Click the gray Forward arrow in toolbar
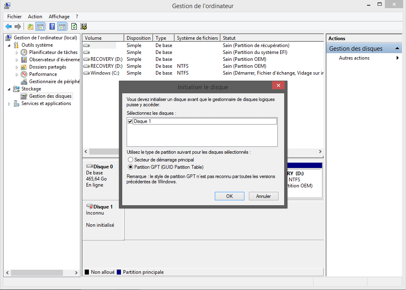 18,26
